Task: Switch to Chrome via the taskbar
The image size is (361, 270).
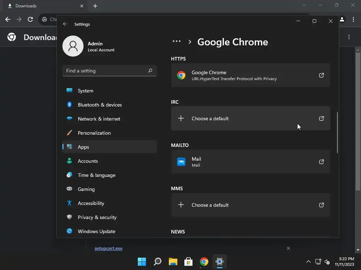Action: coord(204,262)
